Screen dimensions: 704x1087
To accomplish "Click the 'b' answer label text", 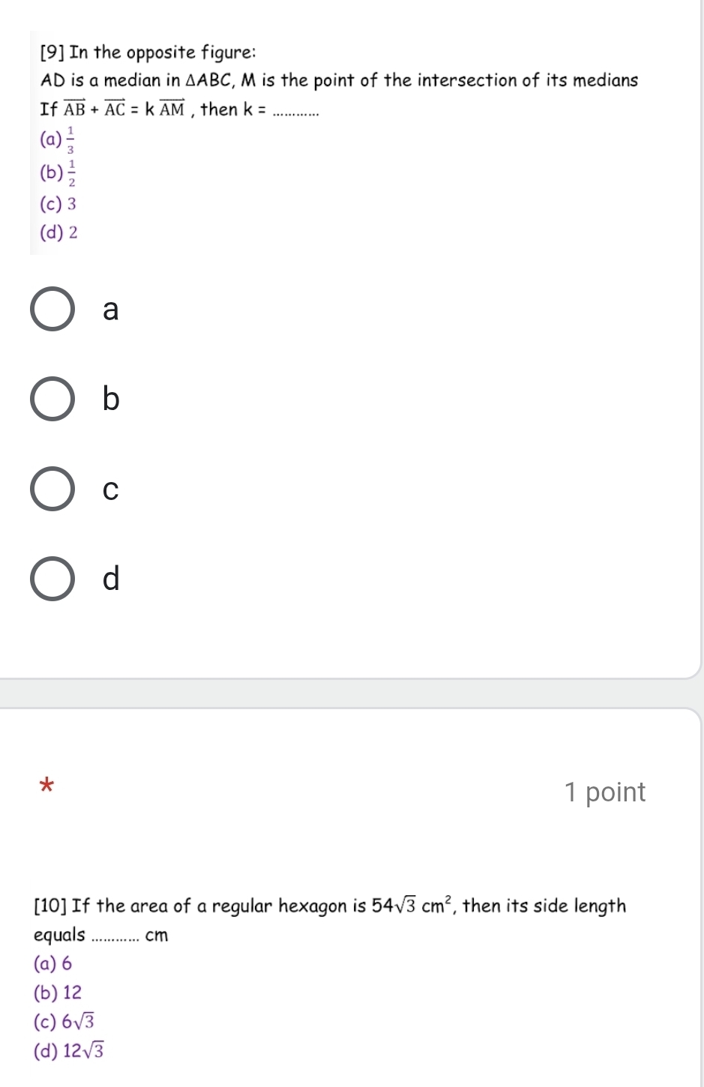I will pyautogui.click(x=110, y=399).
